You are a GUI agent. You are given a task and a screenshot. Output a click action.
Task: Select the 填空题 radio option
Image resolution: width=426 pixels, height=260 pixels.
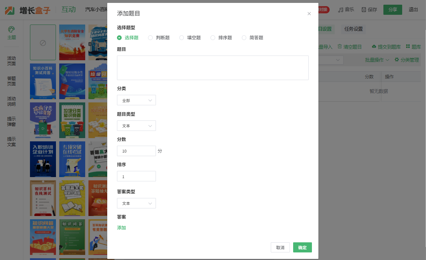182,38
